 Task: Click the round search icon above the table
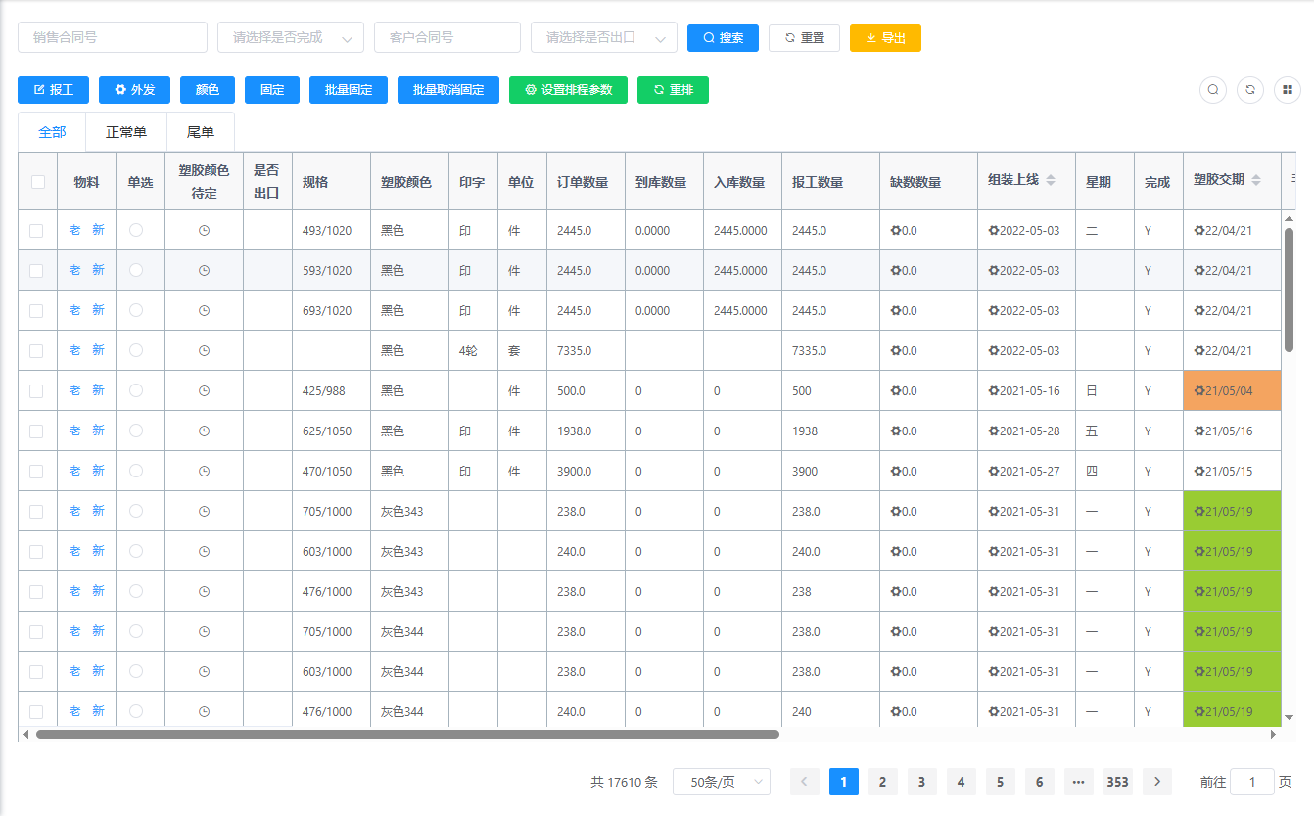coord(1213,90)
